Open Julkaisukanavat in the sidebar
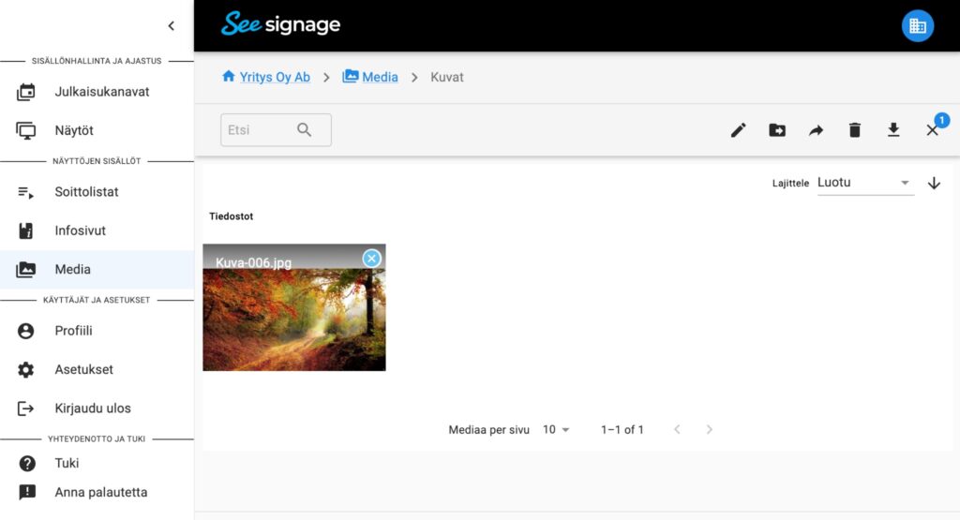960x520 pixels. point(101,92)
